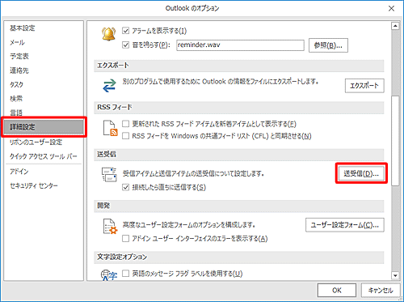Open 連絡先 options category
Screen dimensions: 404x302
[44, 70]
